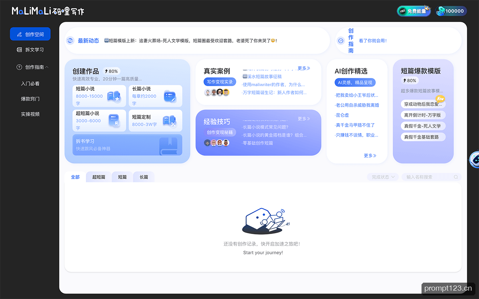Create a 超短篇小说 work
This screenshot has width=479, height=299.
click(x=99, y=121)
